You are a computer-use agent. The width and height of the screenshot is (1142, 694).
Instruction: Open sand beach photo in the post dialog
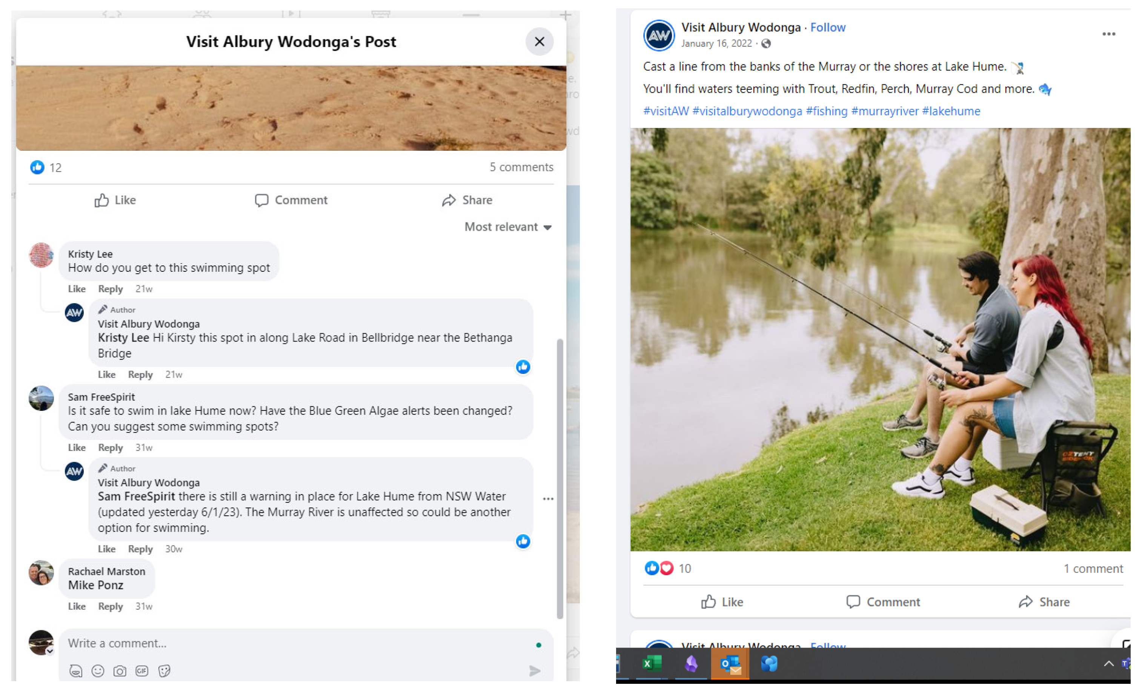(291, 108)
